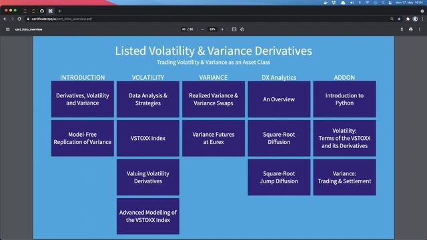The width and height of the screenshot is (427, 240).
Task: Open the browser extensions puzzle icon
Action: click(x=408, y=19)
